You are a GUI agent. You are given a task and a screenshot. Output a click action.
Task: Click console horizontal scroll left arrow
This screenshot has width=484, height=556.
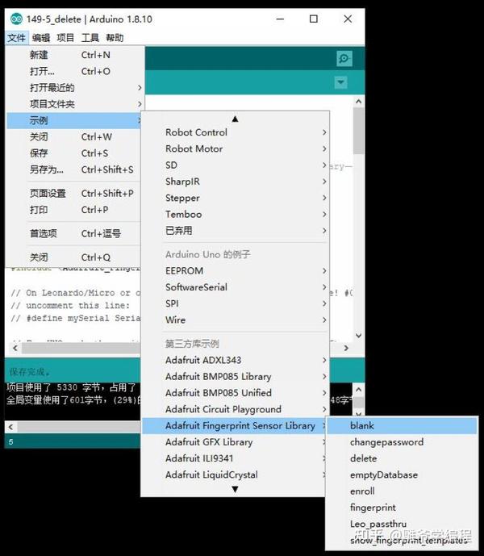click(10, 427)
